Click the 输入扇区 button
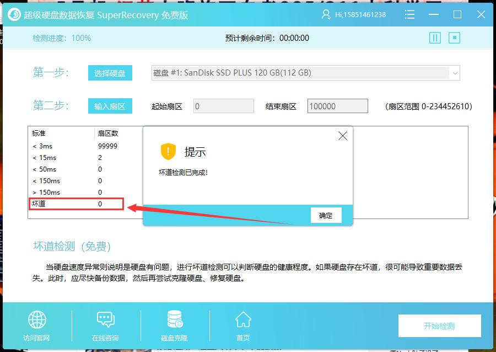 [x=110, y=105]
